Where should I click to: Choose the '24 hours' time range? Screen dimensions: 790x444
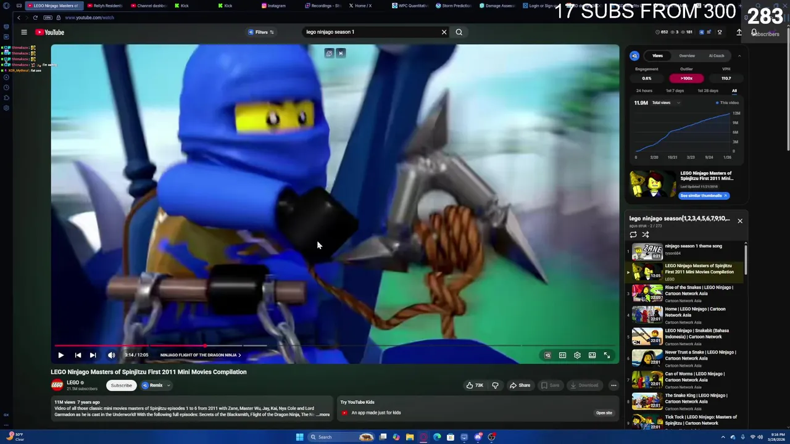(x=644, y=91)
